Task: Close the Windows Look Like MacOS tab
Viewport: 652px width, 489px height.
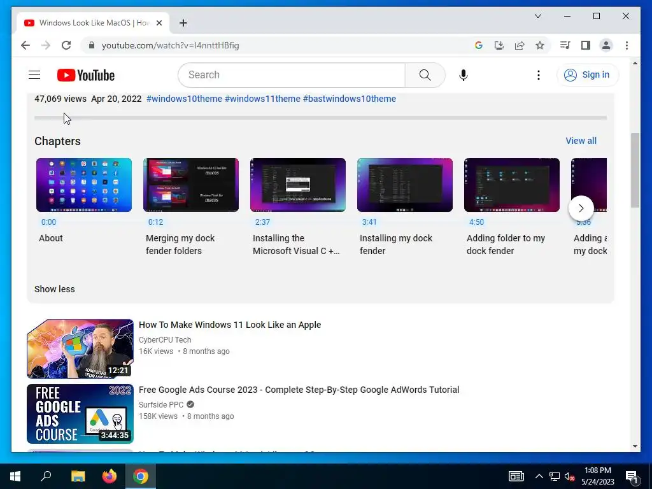Action: (159, 23)
